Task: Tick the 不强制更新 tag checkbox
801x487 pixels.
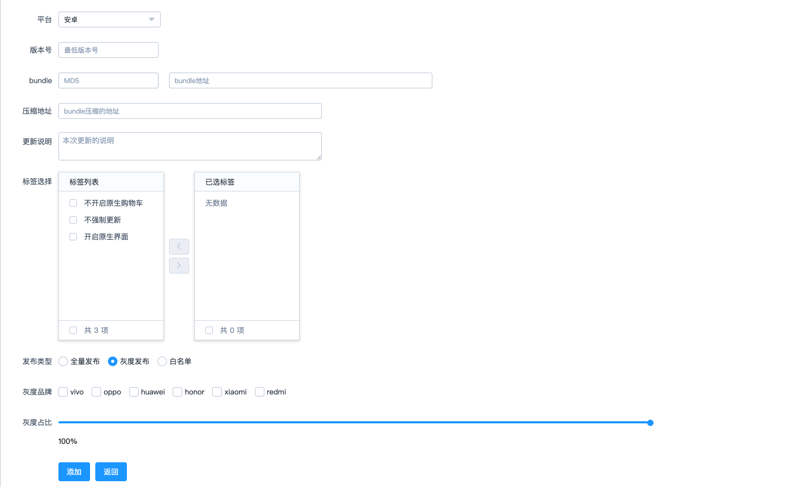Action: tap(73, 220)
